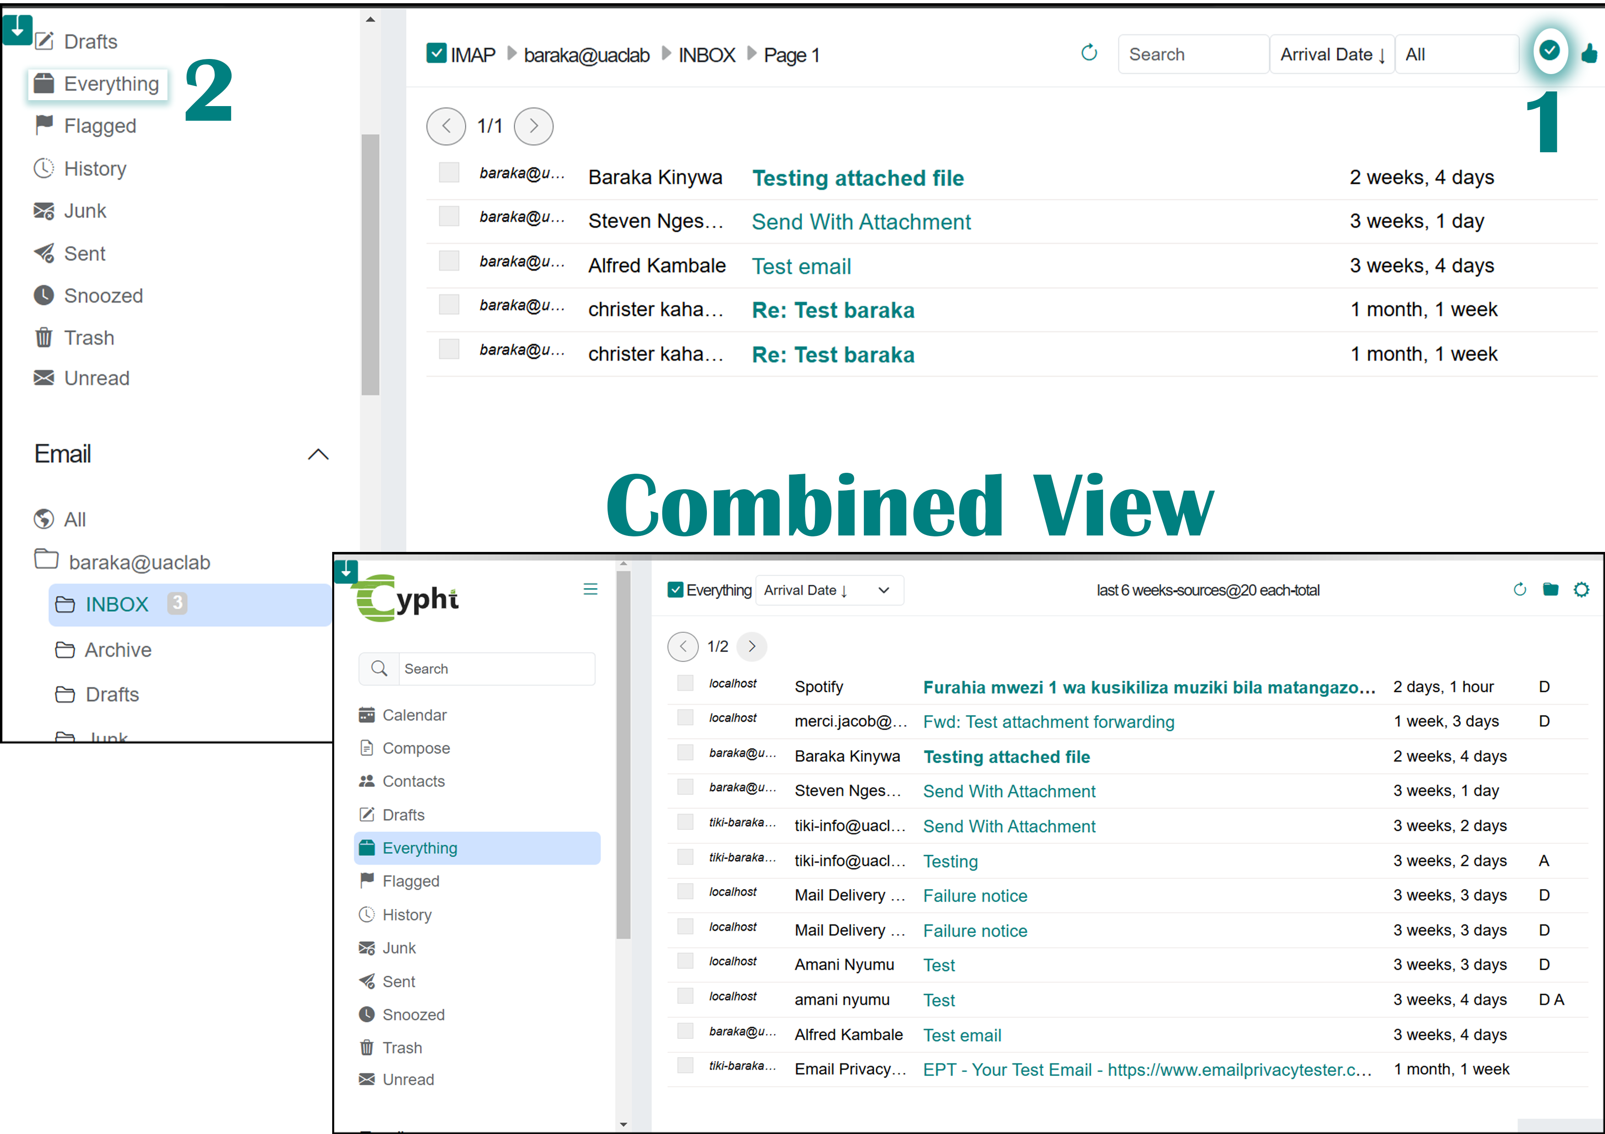Open 'Fwd: Test attachment forwarding' message
Viewport: 1605px width, 1134px height.
1048,722
